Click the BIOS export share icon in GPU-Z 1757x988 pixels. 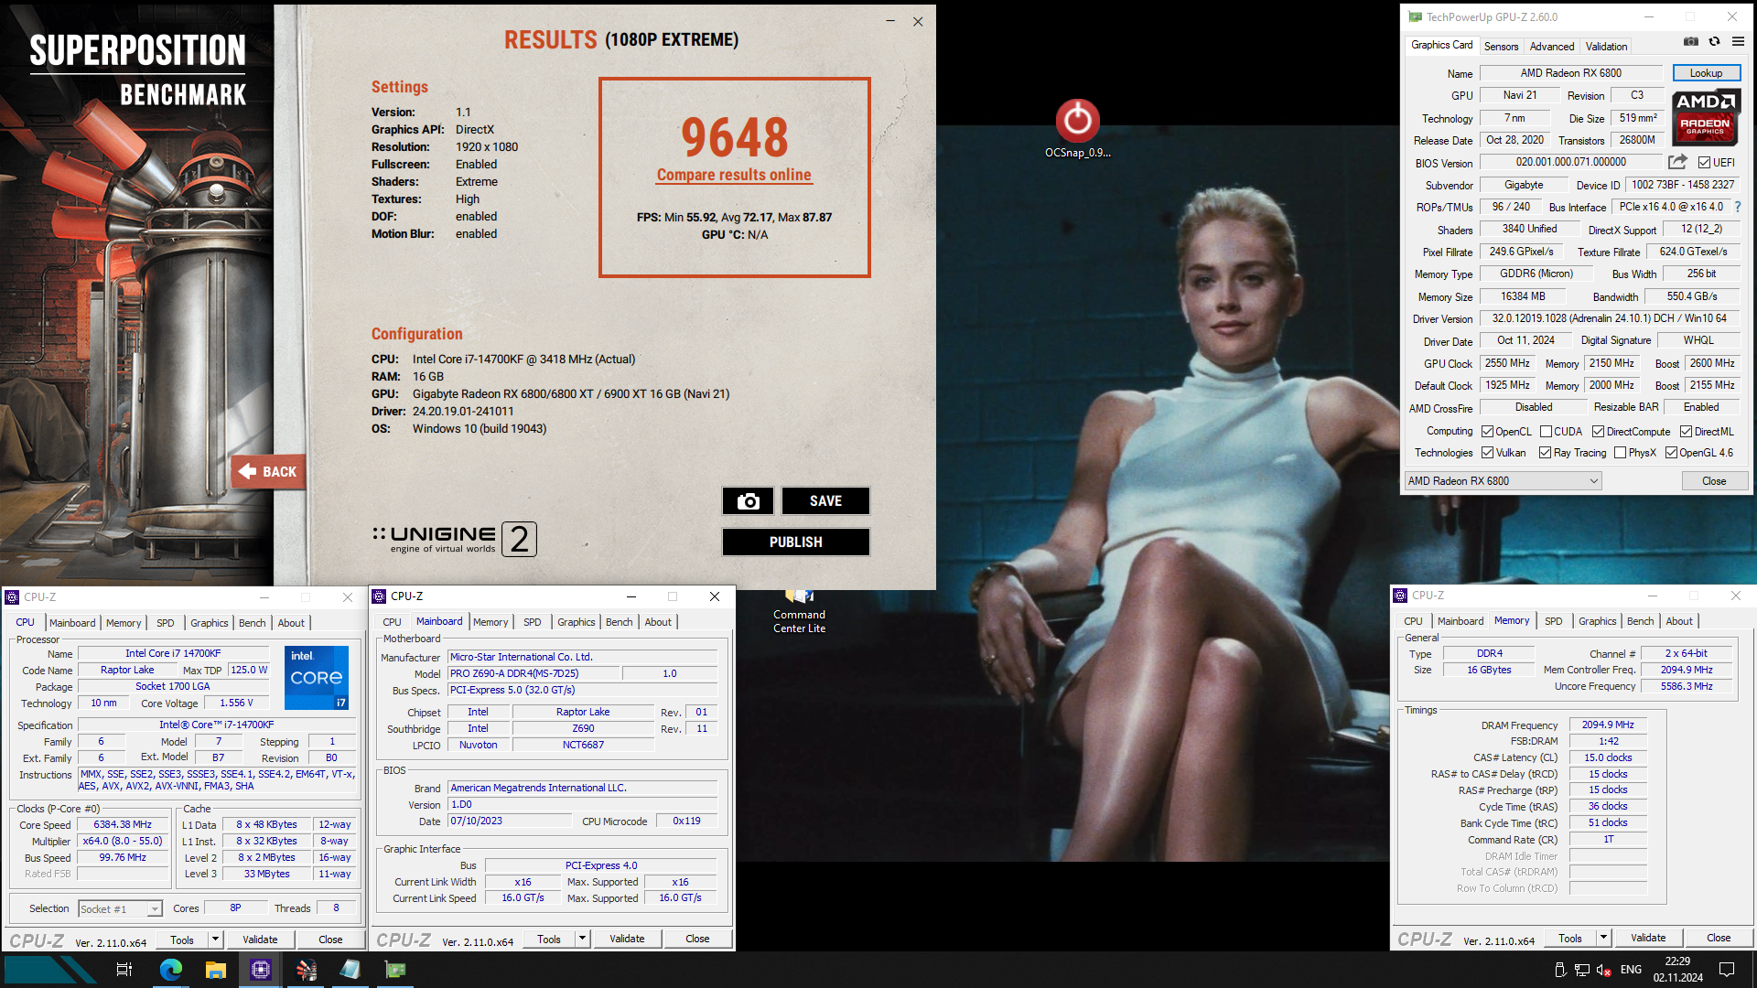[x=1677, y=162]
